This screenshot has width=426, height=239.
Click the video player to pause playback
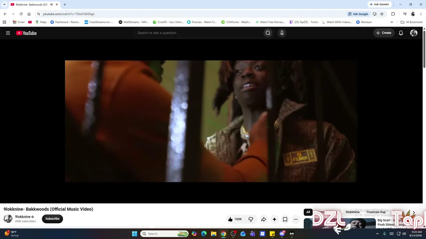211,121
